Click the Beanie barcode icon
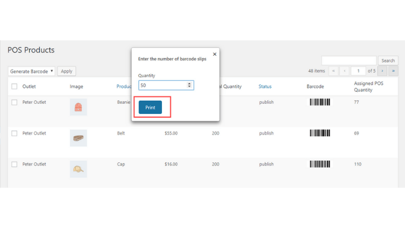Screen dimensions: 405x228 tap(319, 103)
